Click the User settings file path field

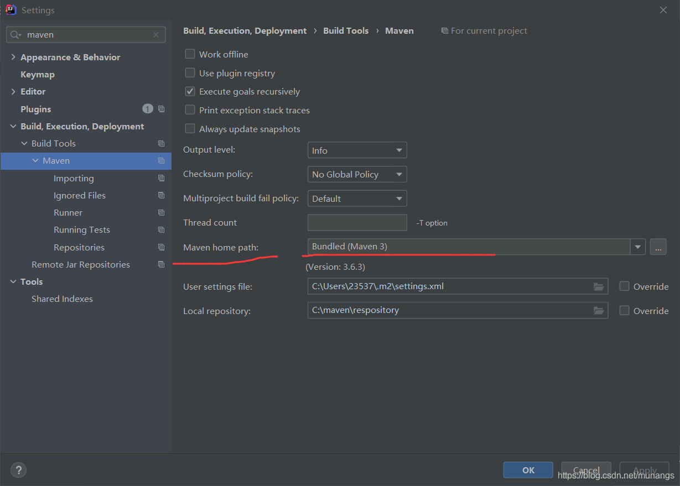[x=458, y=286]
